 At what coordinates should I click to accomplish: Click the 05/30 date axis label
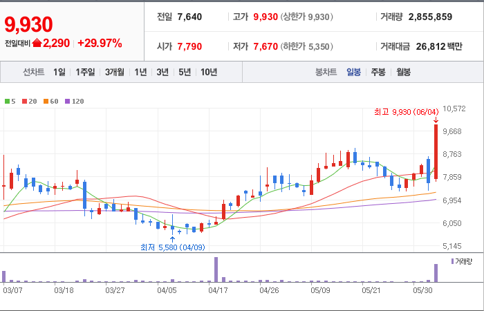pyautogui.click(x=423, y=290)
